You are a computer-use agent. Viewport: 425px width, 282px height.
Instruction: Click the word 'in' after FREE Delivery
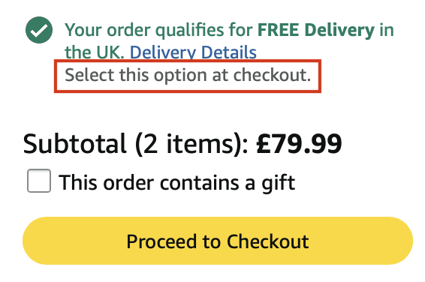point(387,30)
